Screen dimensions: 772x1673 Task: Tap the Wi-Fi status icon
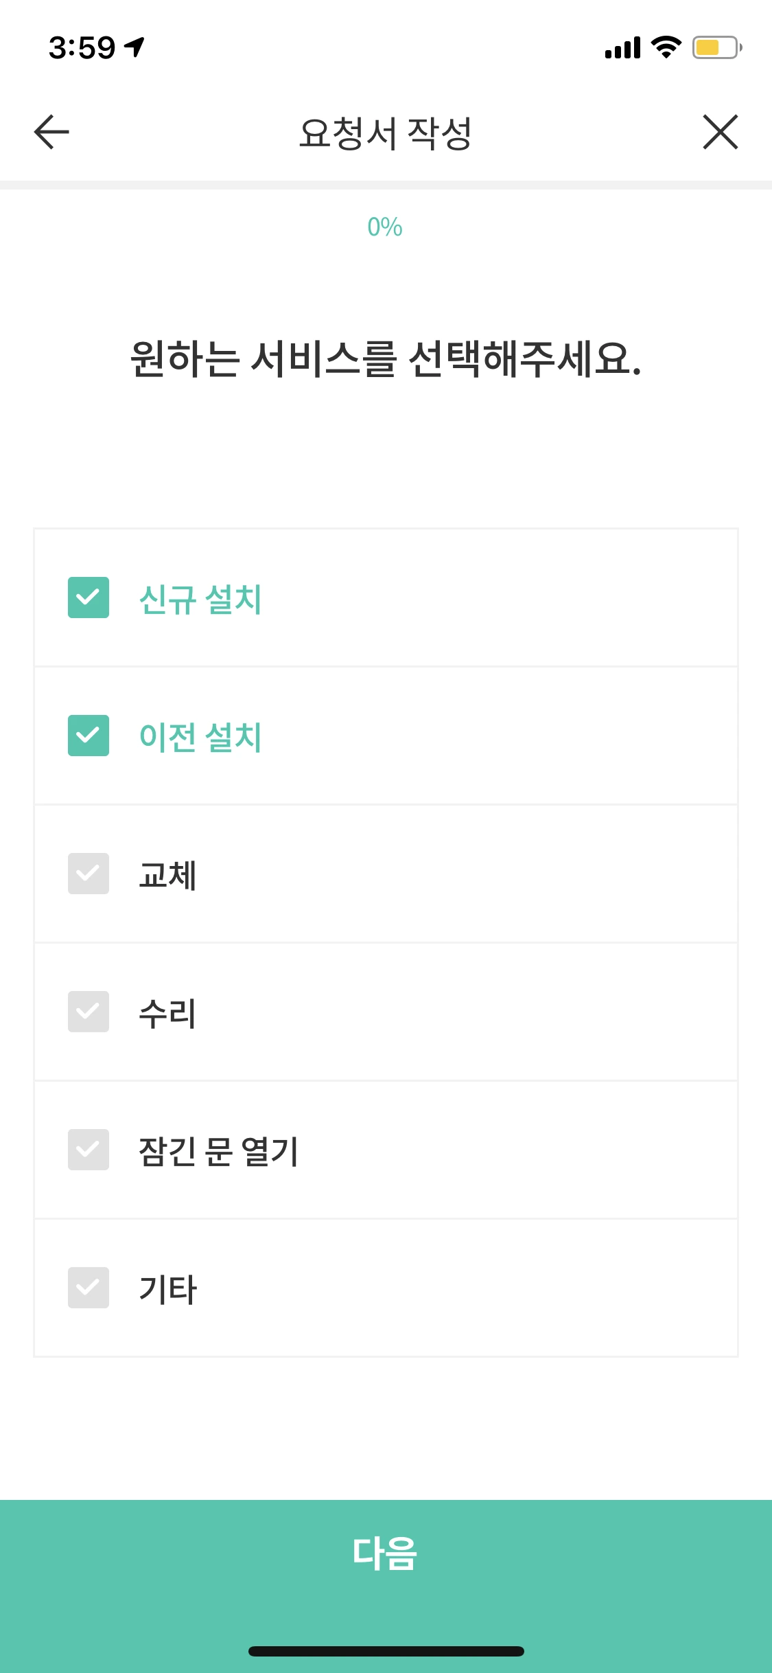(663, 48)
